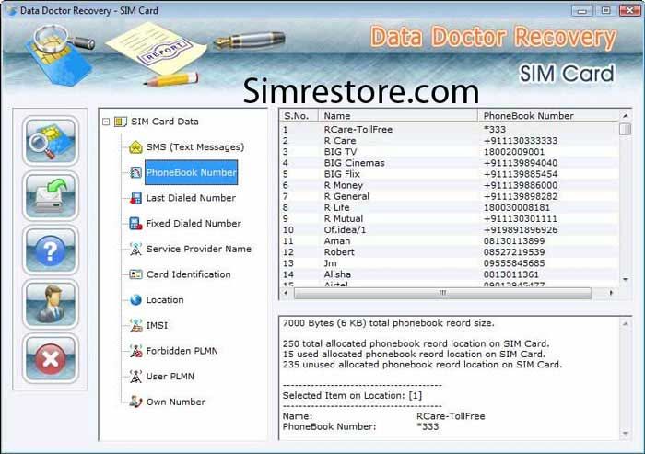The height and width of the screenshot is (454, 645).
Task: Click the red X exit sidebar button
Action: click(x=50, y=358)
